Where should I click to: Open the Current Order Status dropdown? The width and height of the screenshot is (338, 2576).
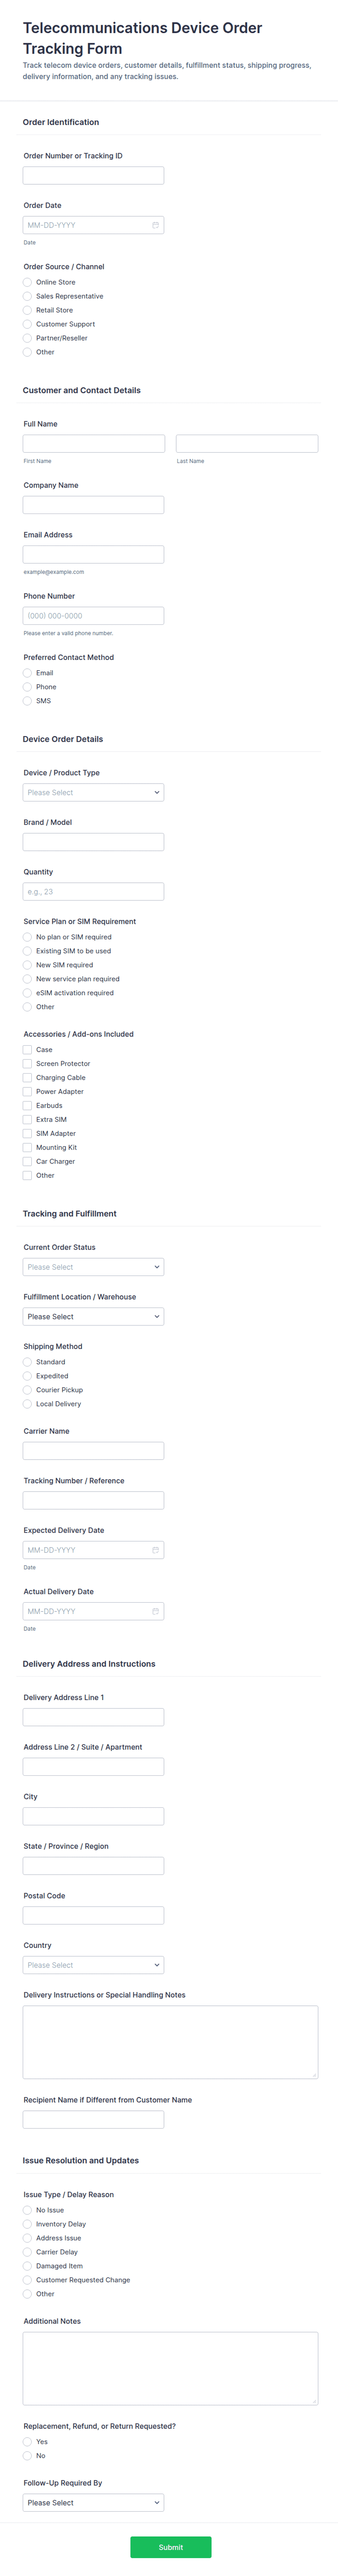point(93,1267)
